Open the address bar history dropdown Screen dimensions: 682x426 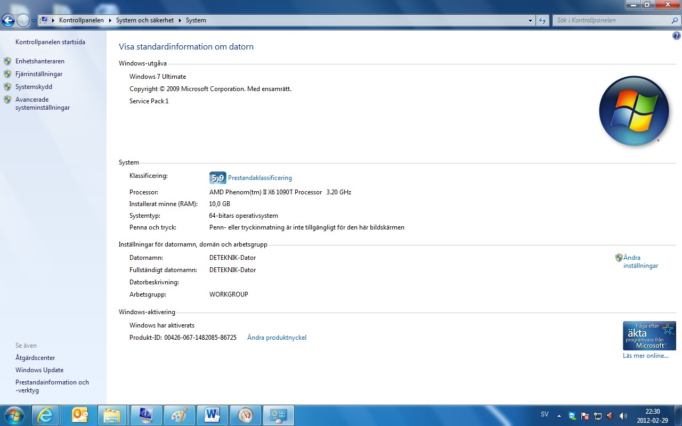530,20
